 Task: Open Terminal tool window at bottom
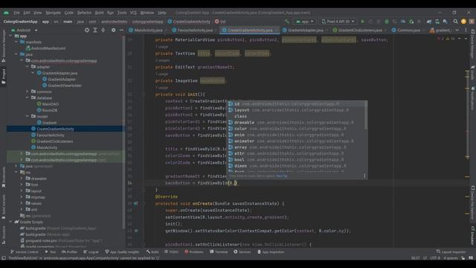coord(219,252)
